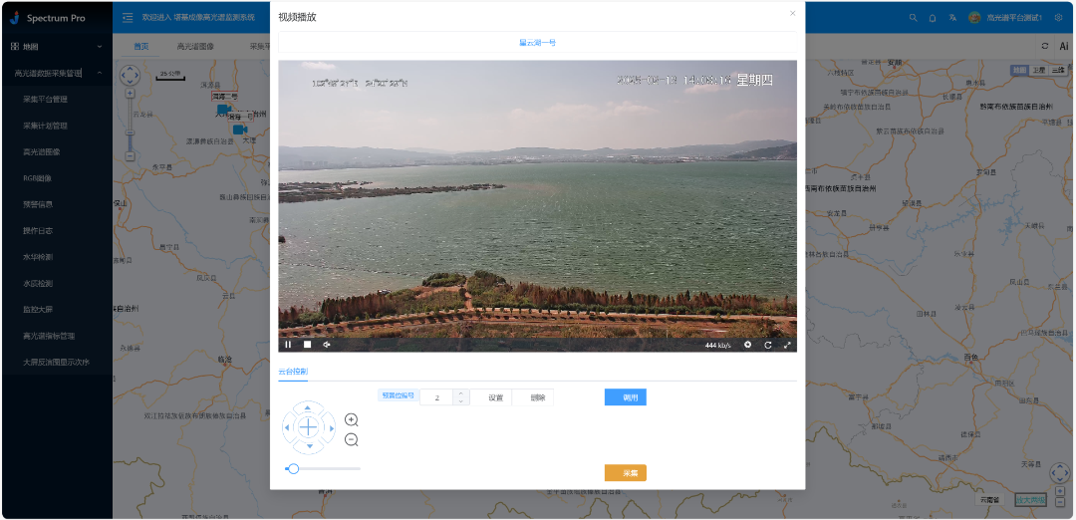
Task: Refresh the video stream
Action: pos(767,345)
